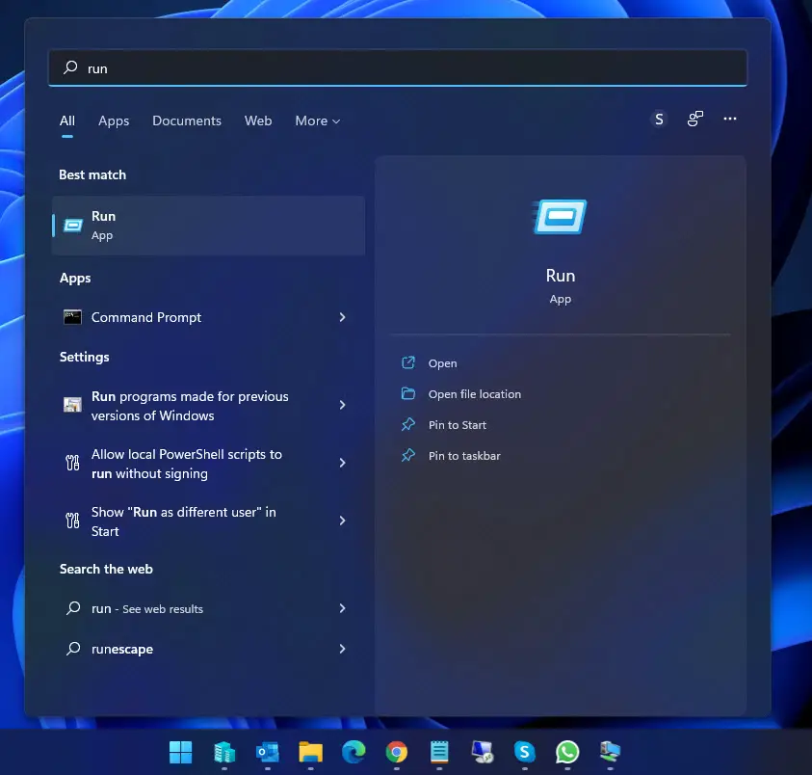Open WhatsApp from the taskbar

click(x=567, y=752)
